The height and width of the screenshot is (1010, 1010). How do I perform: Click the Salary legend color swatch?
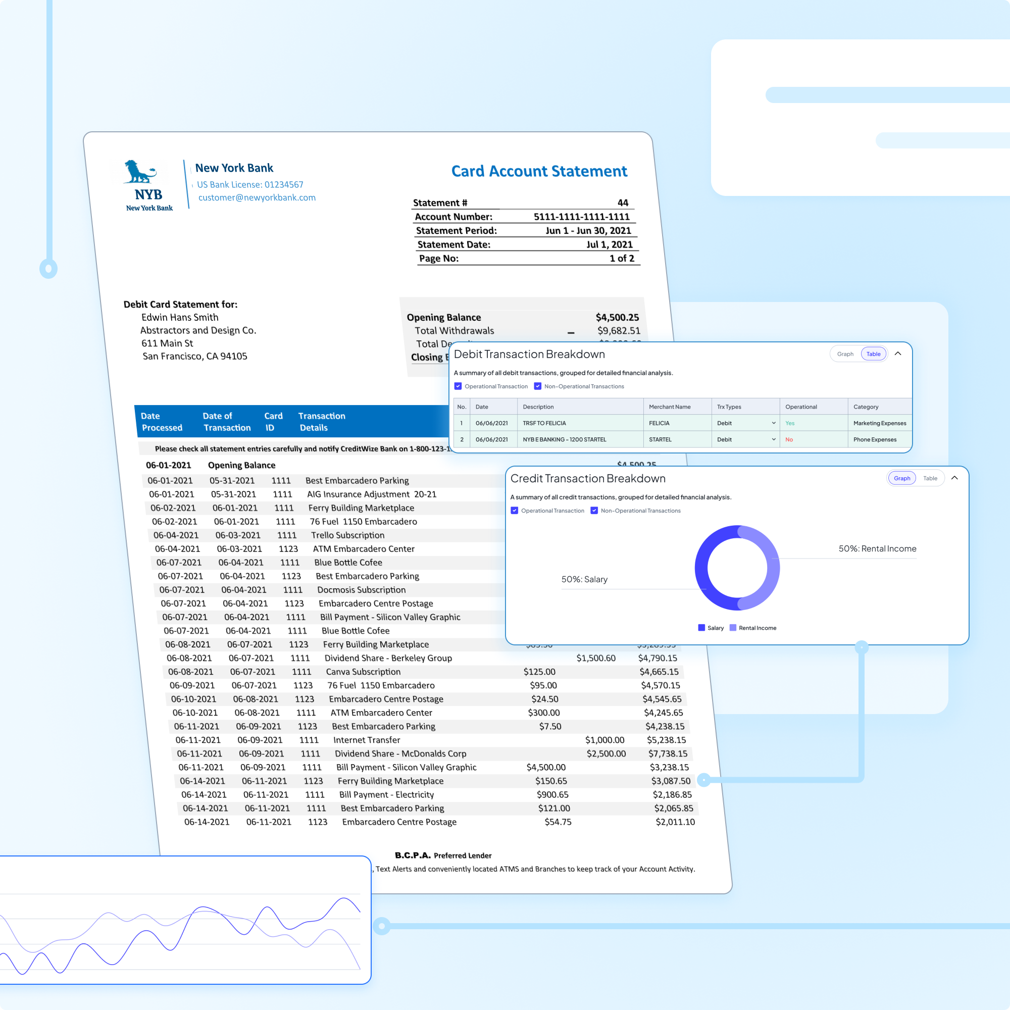(x=701, y=628)
